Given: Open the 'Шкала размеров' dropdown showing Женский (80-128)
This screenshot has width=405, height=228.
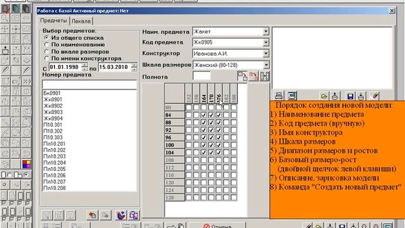Looking at the screenshot, I should click(x=266, y=65).
